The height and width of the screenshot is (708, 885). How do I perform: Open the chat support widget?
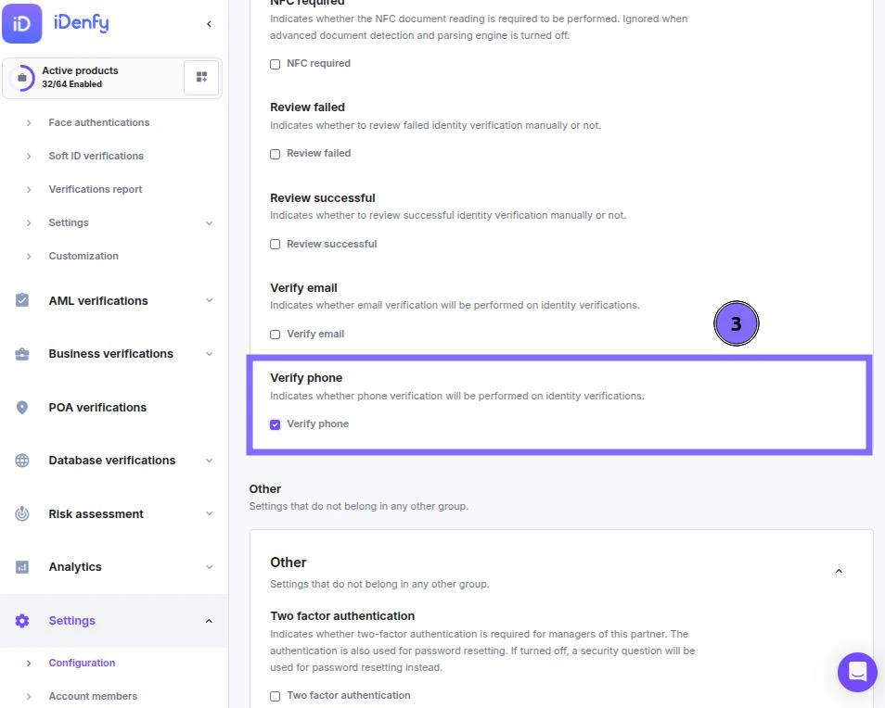pos(857,672)
